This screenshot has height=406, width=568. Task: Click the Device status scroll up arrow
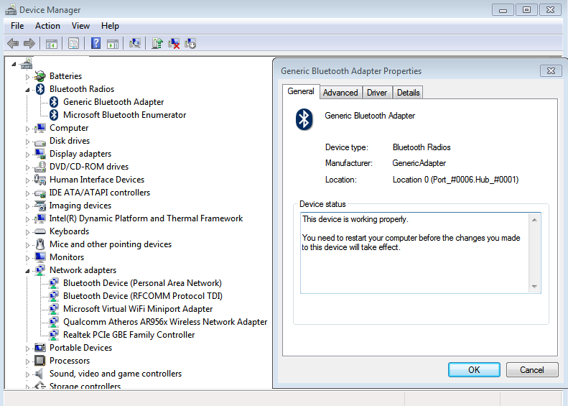pyautogui.click(x=535, y=220)
